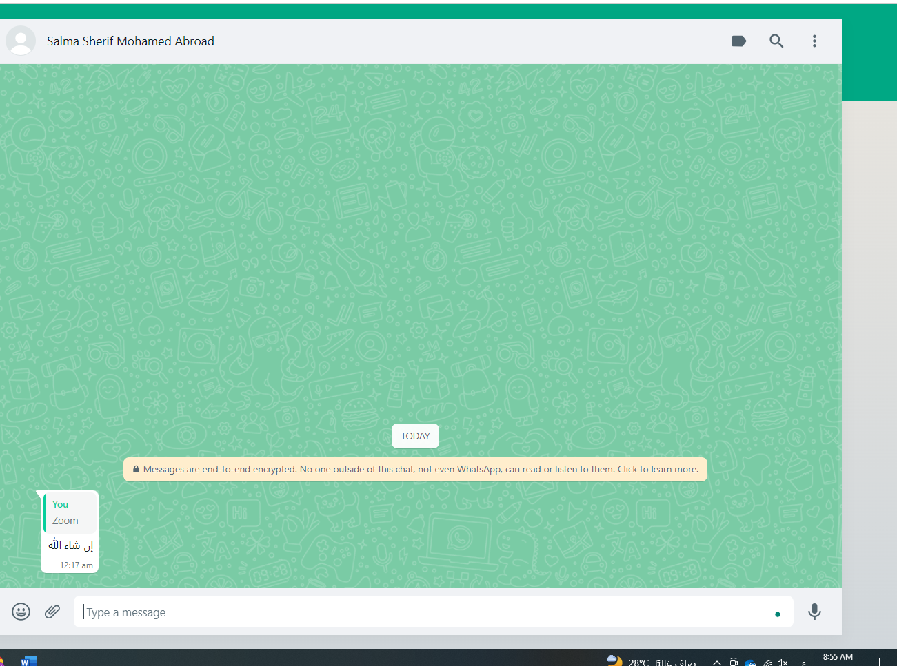Open Wi-Fi network settings in tray

coord(767,663)
